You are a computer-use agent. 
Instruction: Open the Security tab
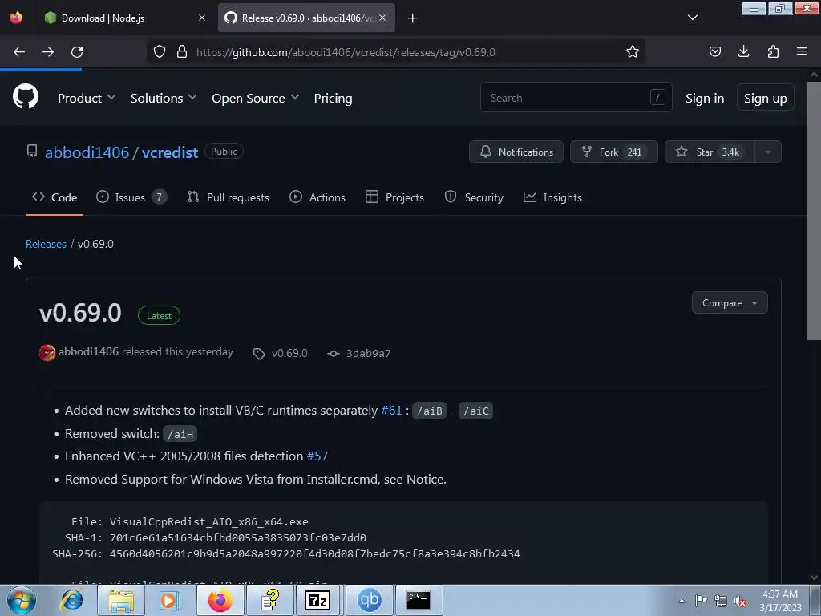point(474,197)
